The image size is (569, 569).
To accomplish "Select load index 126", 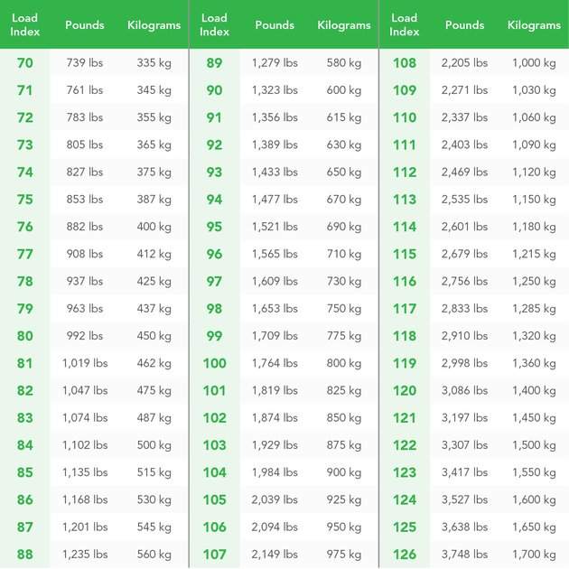I will coord(405,555).
